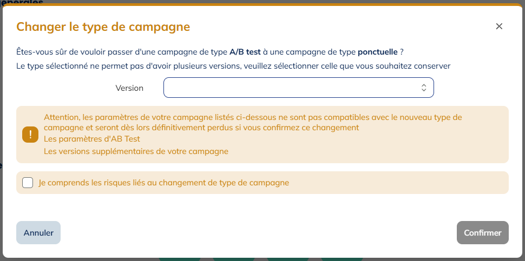Cancel with the Annuler button
The image size is (525, 261).
(x=38, y=232)
